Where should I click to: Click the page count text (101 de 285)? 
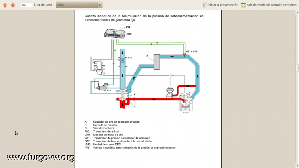tap(43, 5)
